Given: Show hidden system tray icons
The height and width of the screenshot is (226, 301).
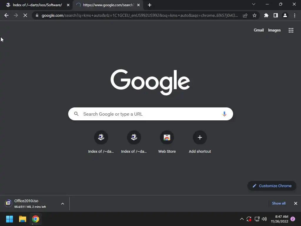Looking at the screenshot, I should click(x=242, y=219).
